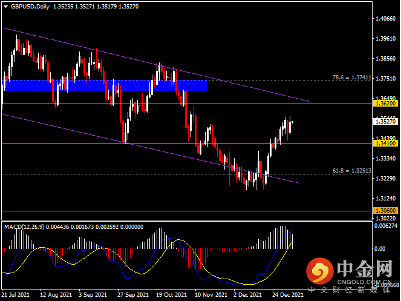Click the 1.31240 price axis value
This screenshot has width=401, height=301.
pyautogui.click(x=385, y=198)
